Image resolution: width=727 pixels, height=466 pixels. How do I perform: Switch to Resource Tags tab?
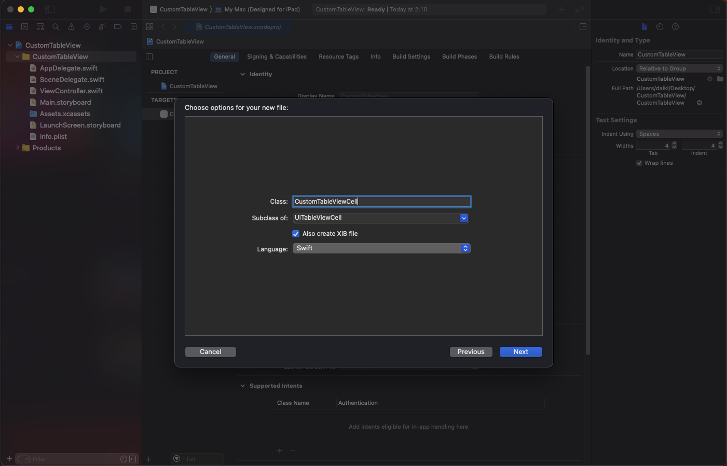338,57
